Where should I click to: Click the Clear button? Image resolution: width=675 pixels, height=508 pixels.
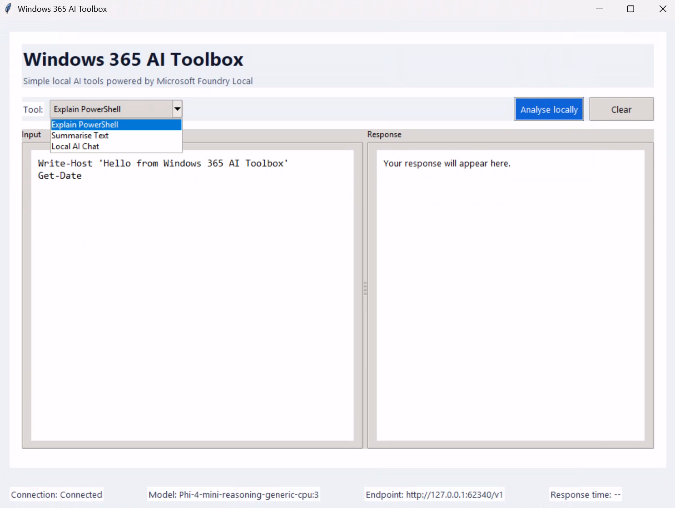pos(621,109)
